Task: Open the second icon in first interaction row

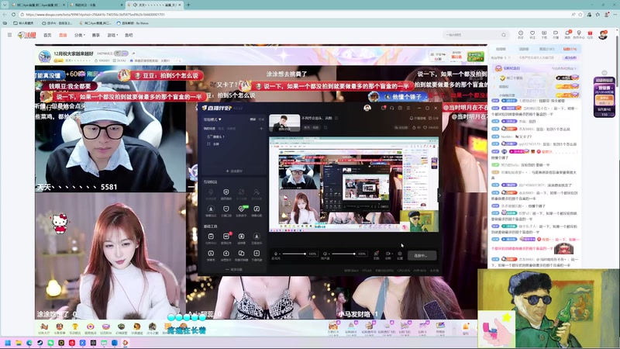Action: tap(226, 193)
